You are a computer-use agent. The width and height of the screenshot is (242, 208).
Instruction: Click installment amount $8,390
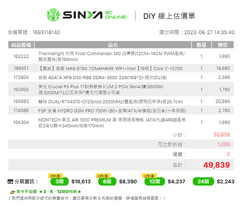coord(128,181)
